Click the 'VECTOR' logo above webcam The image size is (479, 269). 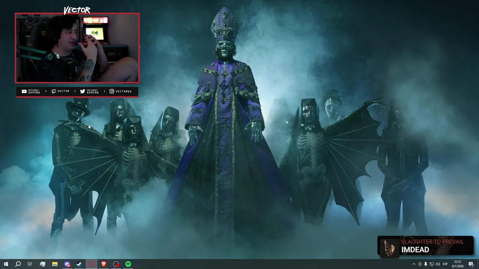[x=77, y=10]
